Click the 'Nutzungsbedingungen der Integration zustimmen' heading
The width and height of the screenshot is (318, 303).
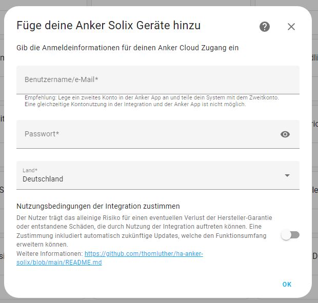pos(98,206)
